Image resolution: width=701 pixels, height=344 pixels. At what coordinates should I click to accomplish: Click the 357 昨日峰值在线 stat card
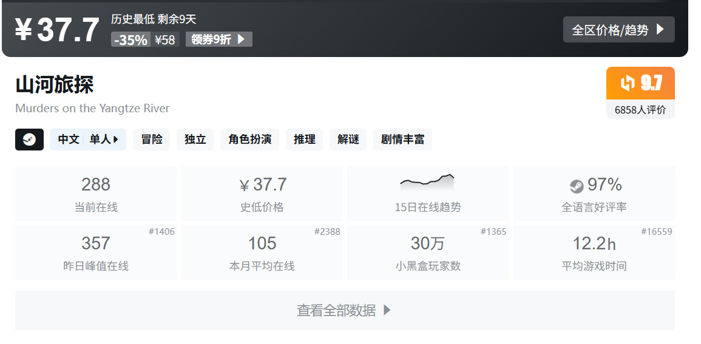click(x=96, y=252)
